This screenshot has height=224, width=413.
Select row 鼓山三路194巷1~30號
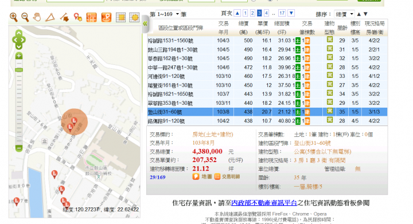pos(267,50)
